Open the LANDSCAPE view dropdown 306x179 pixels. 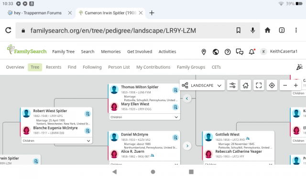(x=202, y=85)
